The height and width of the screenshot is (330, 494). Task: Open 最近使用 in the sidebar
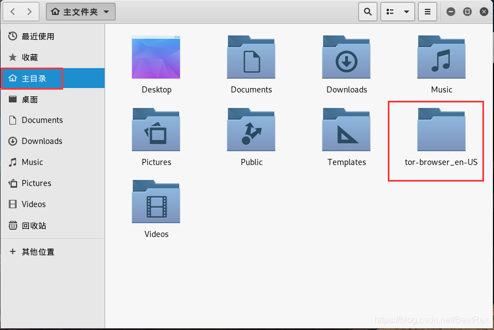(53, 36)
